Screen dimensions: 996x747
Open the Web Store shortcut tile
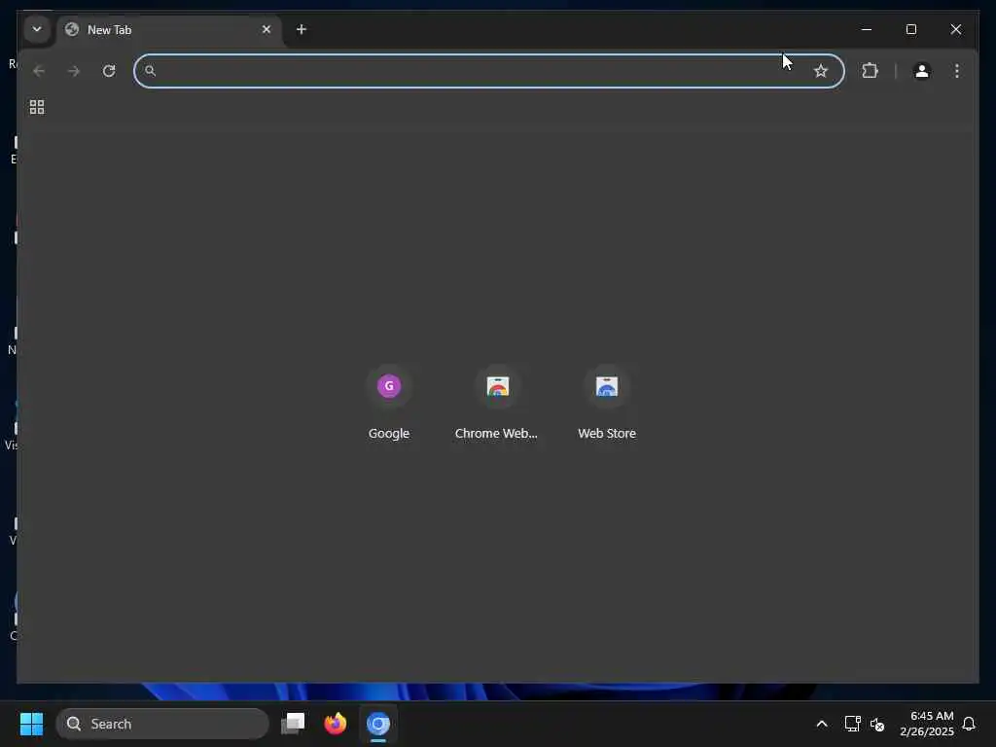607,403
